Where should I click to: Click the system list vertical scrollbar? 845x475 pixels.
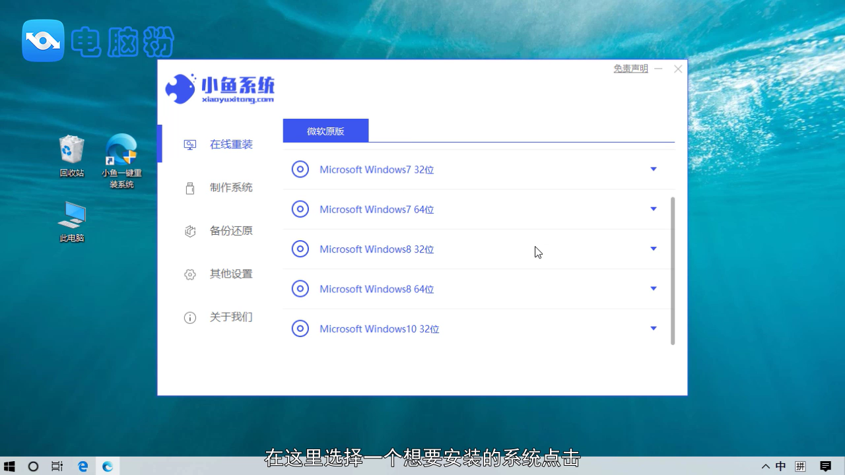tap(673, 270)
